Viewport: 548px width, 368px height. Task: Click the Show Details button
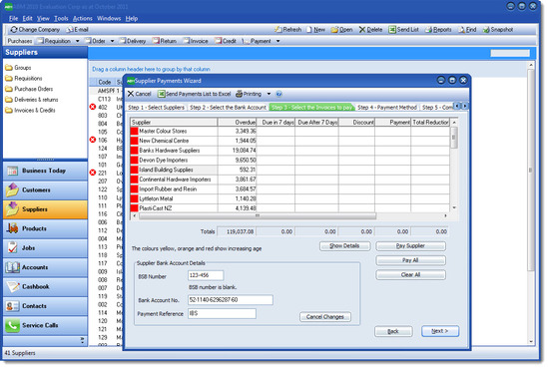(x=344, y=246)
